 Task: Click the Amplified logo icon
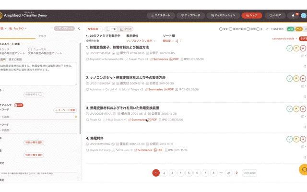[1, 15]
